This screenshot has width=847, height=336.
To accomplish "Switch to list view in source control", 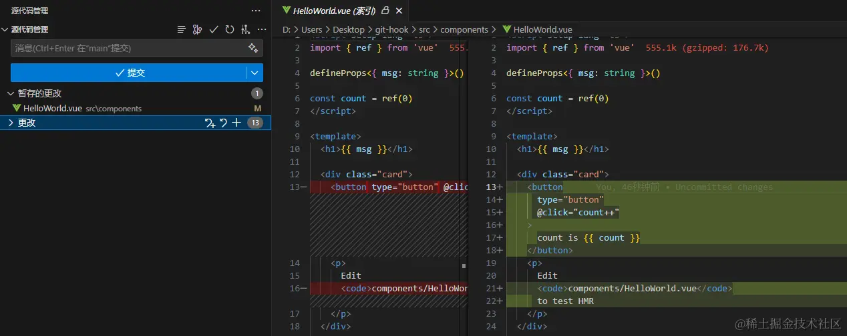I will (x=181, y=29).
